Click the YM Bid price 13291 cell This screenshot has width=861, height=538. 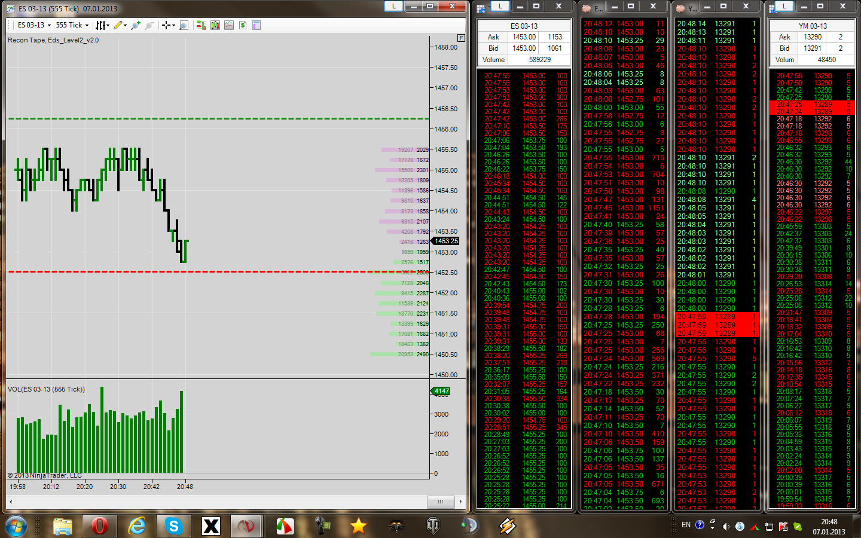(812, 48)
